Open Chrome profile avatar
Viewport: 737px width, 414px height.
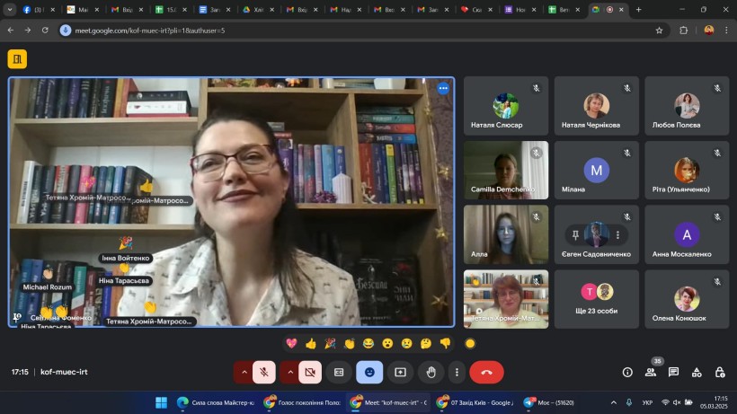[709, 30]
